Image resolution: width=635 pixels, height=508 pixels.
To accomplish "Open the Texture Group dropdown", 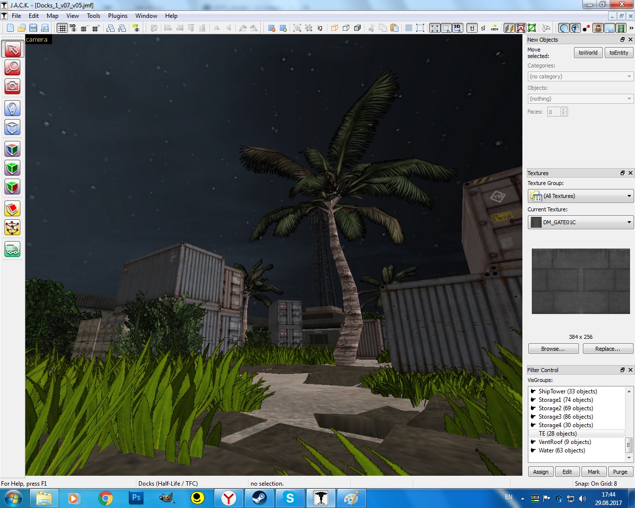I will [x=580, y=196].
